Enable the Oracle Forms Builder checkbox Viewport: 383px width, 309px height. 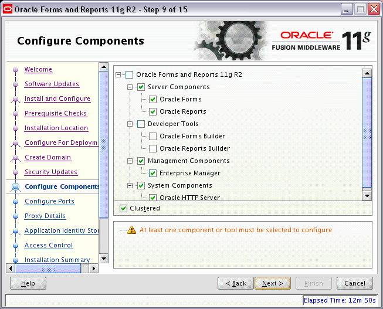[152, 136]
